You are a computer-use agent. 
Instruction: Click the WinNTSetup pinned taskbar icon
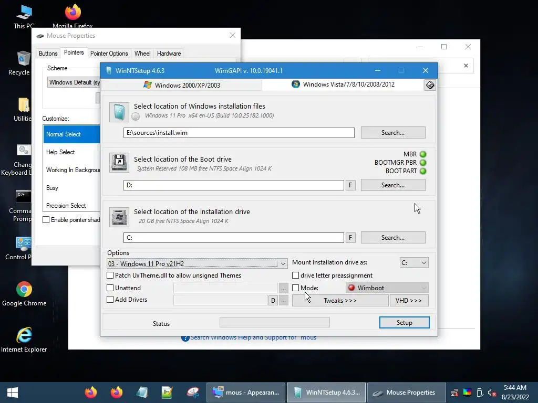(x=142, y=393)
